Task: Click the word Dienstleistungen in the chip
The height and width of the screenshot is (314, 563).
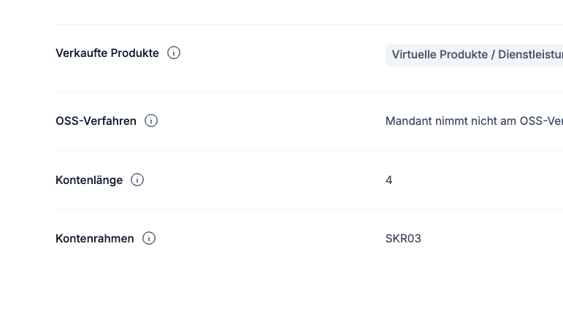Action: (x=530, y=55)
